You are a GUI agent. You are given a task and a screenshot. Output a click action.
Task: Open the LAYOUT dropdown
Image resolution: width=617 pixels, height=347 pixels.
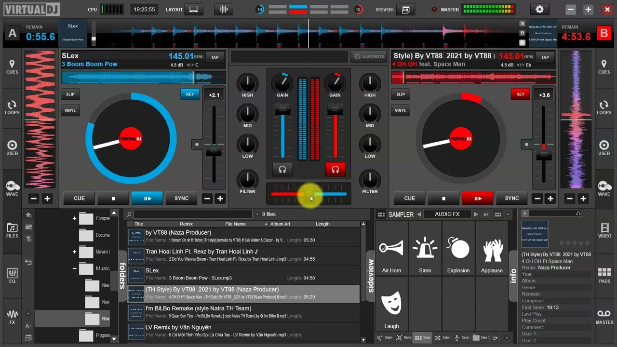click(x=193, y=10)
